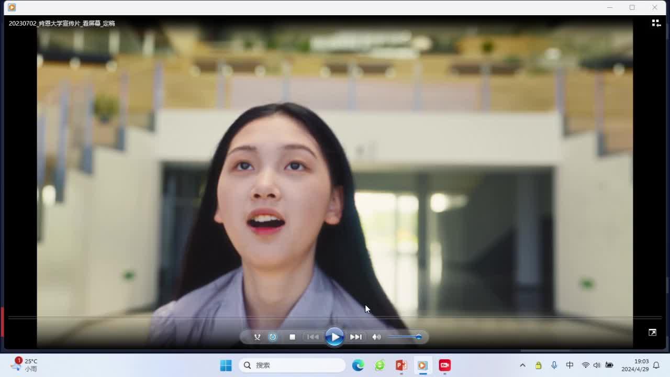670x377 pixels.
Task: Stop the video playback
Action: coord(293,337)
